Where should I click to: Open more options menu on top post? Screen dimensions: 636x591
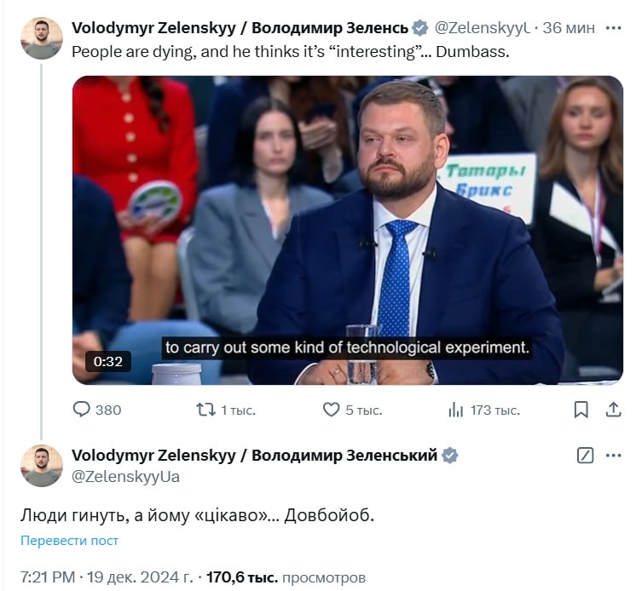coord(612,27)
